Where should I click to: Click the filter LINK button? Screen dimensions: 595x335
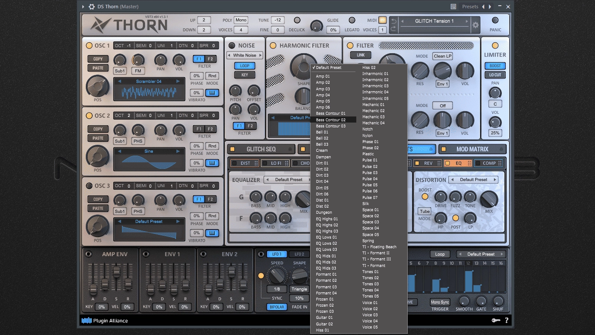click(361, 55)
